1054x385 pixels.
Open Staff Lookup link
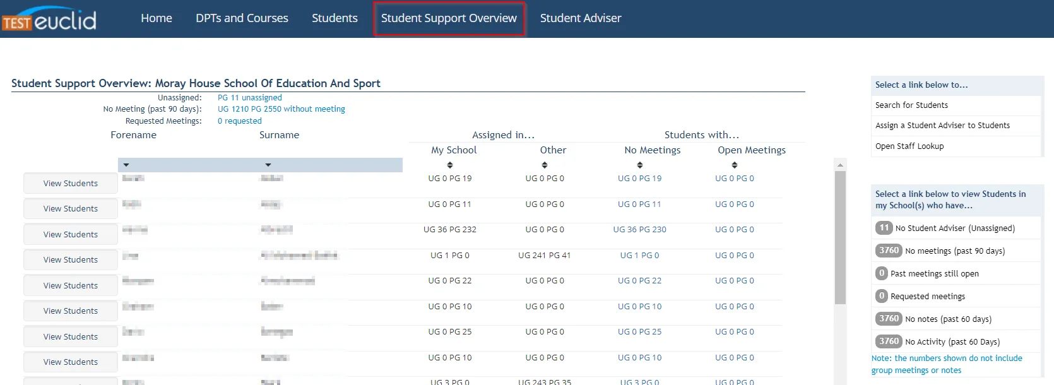pos(909,146)
